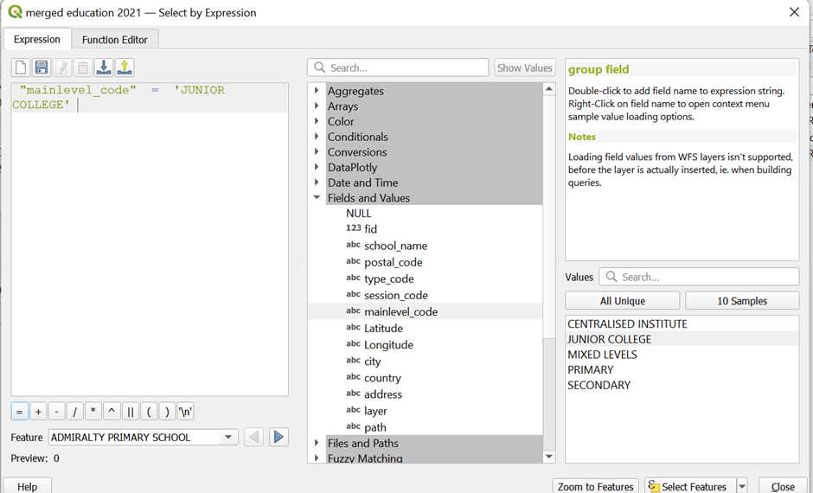Insert the new line '\n' operator

[186, 412]
